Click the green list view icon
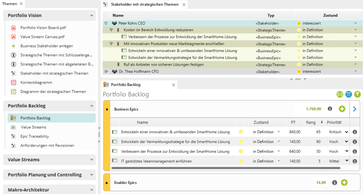The width and height of the screenshot is (363, 194). click(340, 94)
